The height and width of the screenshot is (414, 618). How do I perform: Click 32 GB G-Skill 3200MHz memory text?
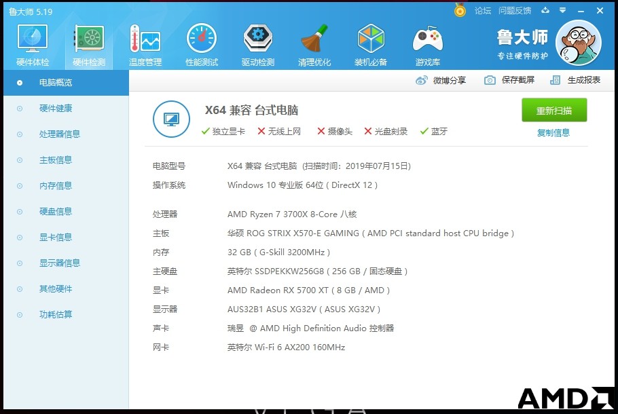click(x=278, y=252)
